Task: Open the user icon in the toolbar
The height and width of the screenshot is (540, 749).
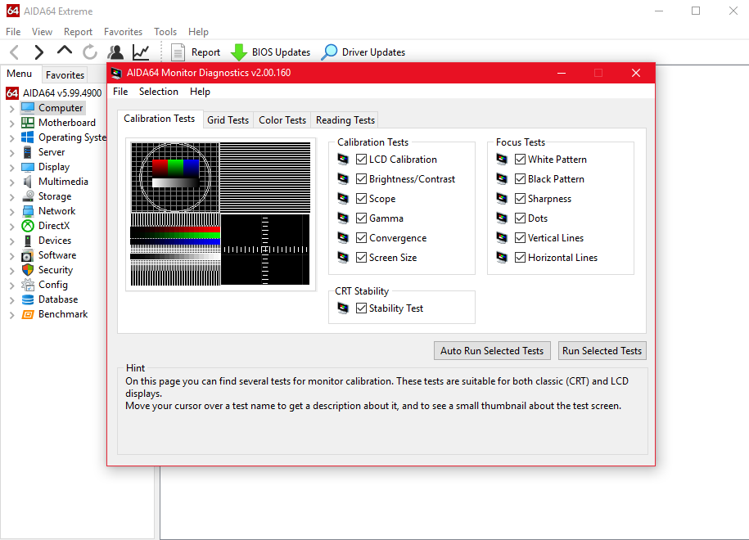Action: coord(115,52)
